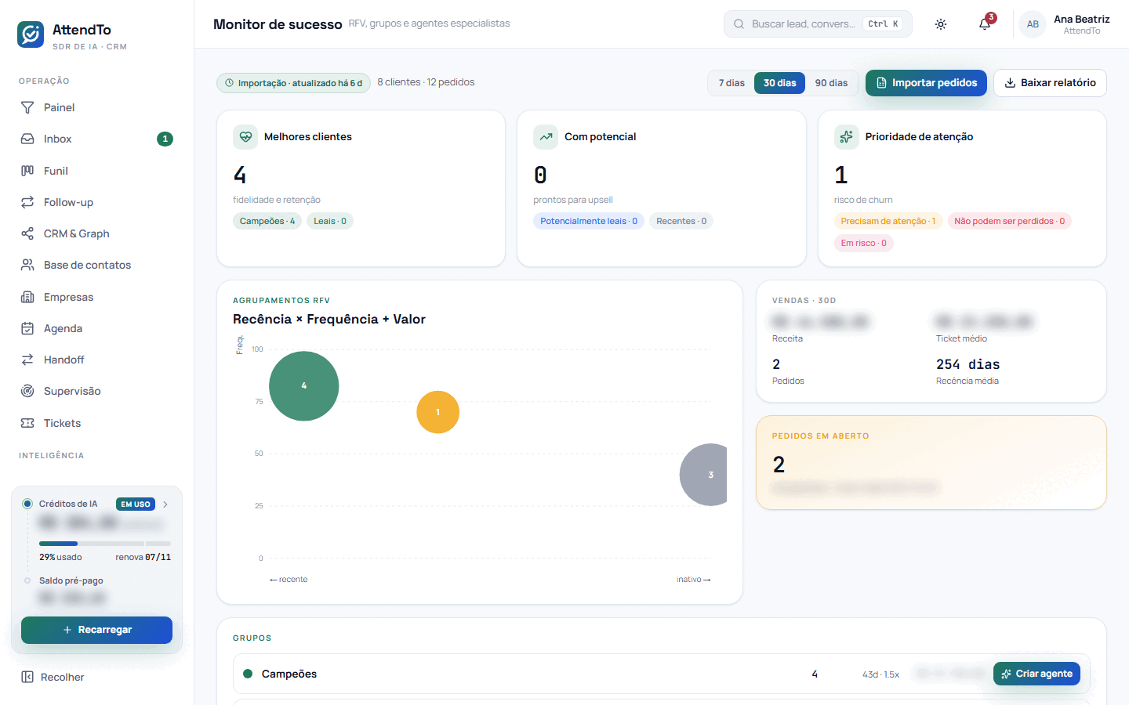This screenshot has width=1129, height=705.
Task: Click the 254 dias recency value
Action: pyautogui.click(x=968, y=364)
